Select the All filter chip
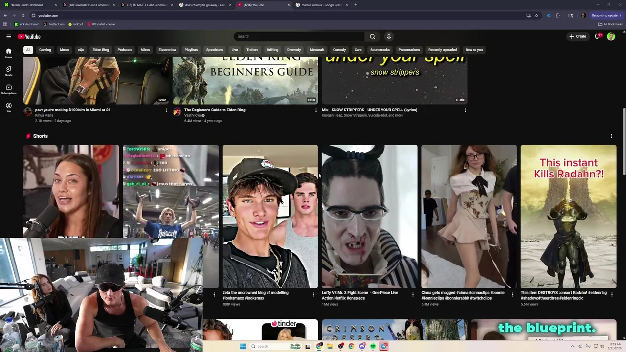 point(28,50)
